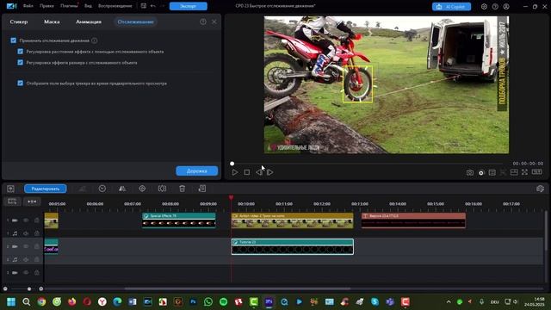
Task: Click the blue Экспорт button
Action: click(189, 6)
